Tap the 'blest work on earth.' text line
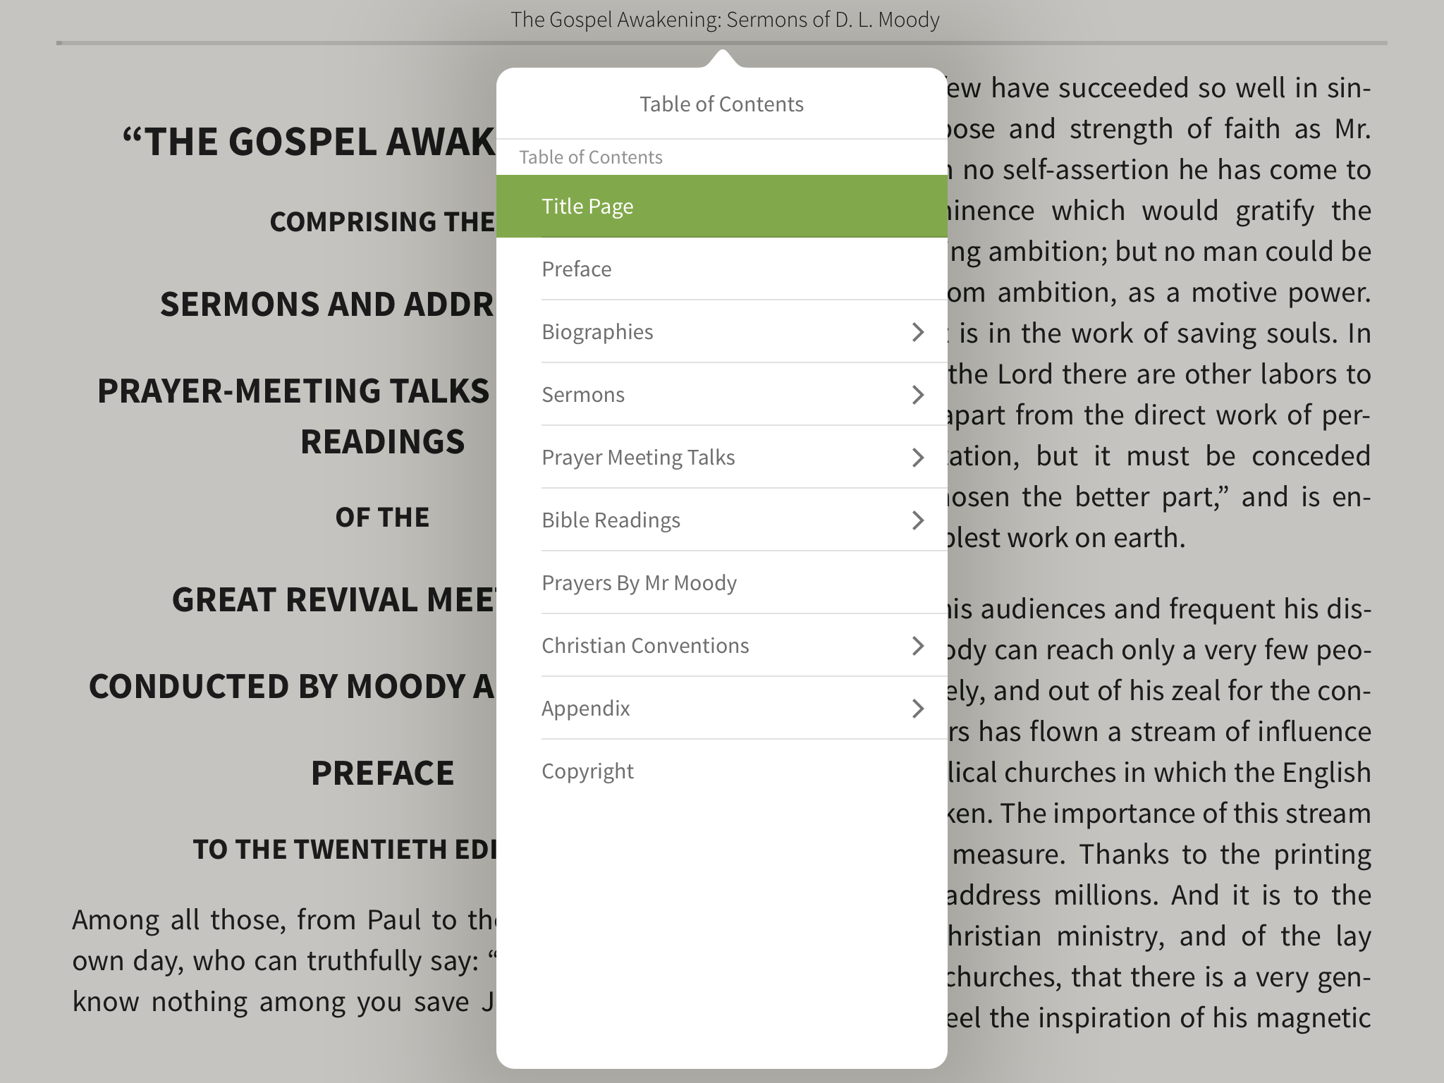The width and height of the screenshot is (1444, 1083). (x=1066, y=538)
